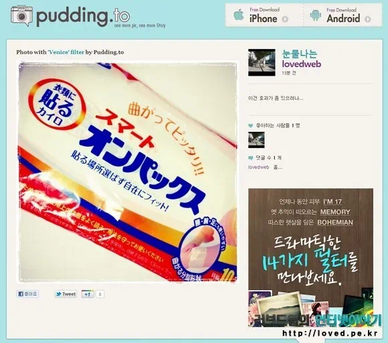This screenshot has height=343, width=388.
Task: Tweet this photo
Action: tap(66, 294)
